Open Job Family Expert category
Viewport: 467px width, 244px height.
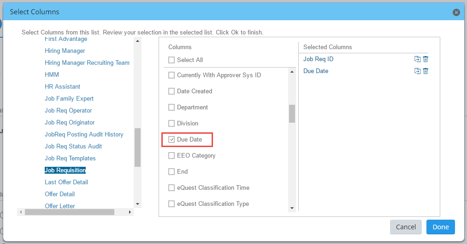(x=69, y=98)
